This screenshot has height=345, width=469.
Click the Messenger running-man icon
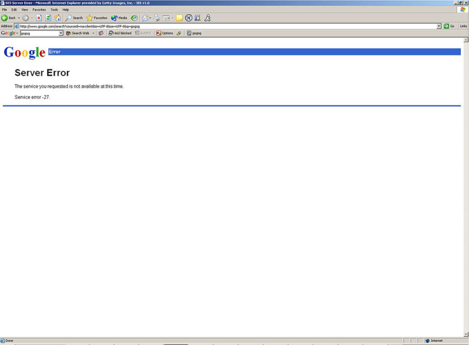pos(207,18)
